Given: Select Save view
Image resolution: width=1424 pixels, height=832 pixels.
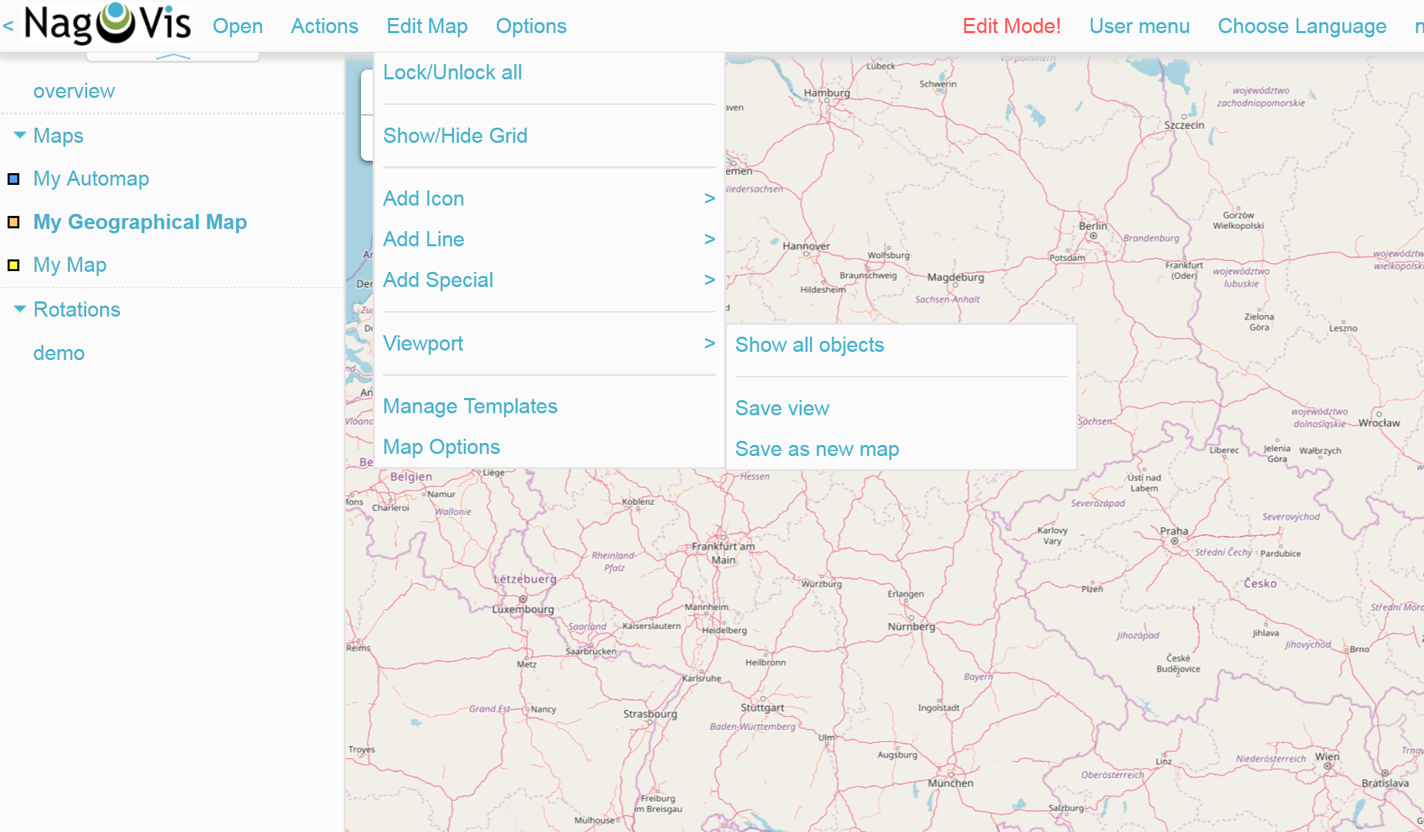Looking at the screenshot, I should [x=782, y=408].
